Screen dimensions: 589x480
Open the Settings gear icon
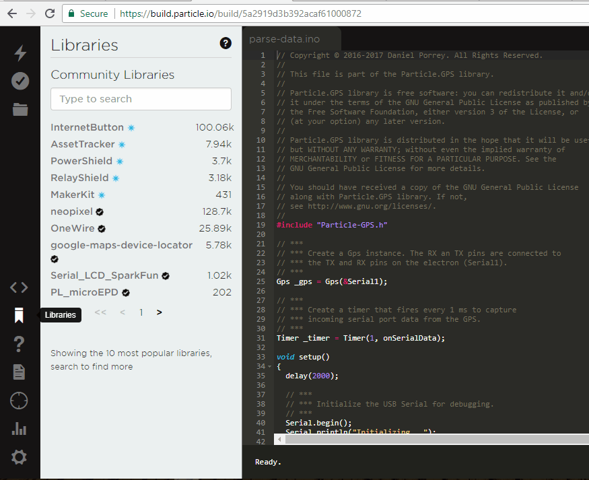19,458
